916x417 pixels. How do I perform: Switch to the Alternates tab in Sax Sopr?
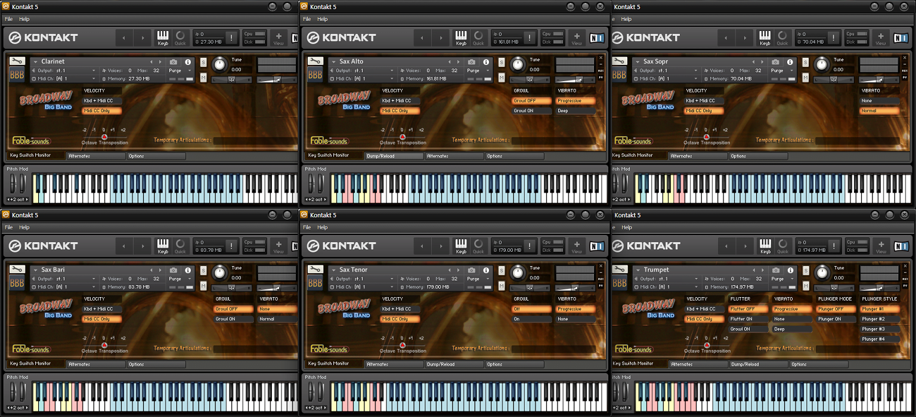(698, 156)
